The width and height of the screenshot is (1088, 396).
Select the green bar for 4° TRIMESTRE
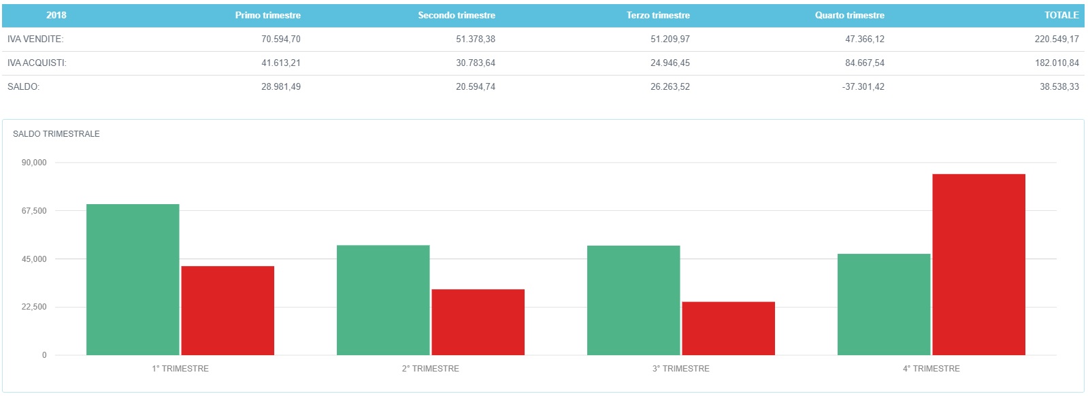pos(883,304)
